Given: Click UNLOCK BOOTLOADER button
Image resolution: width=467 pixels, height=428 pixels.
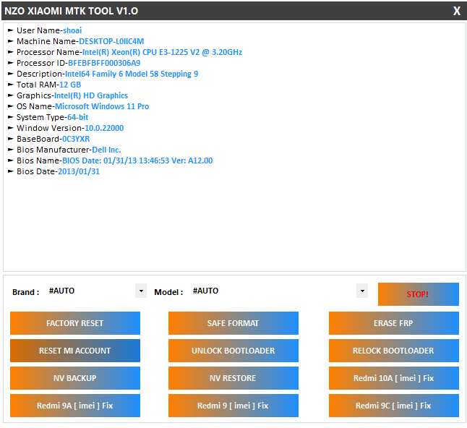Looking at the screenshot, I should pyautogui.click(x=233, y=351).
